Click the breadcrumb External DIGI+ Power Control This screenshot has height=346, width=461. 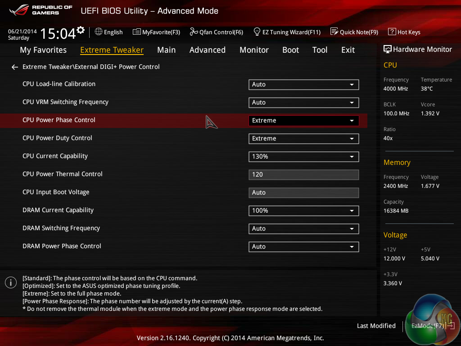click(117, 67)
